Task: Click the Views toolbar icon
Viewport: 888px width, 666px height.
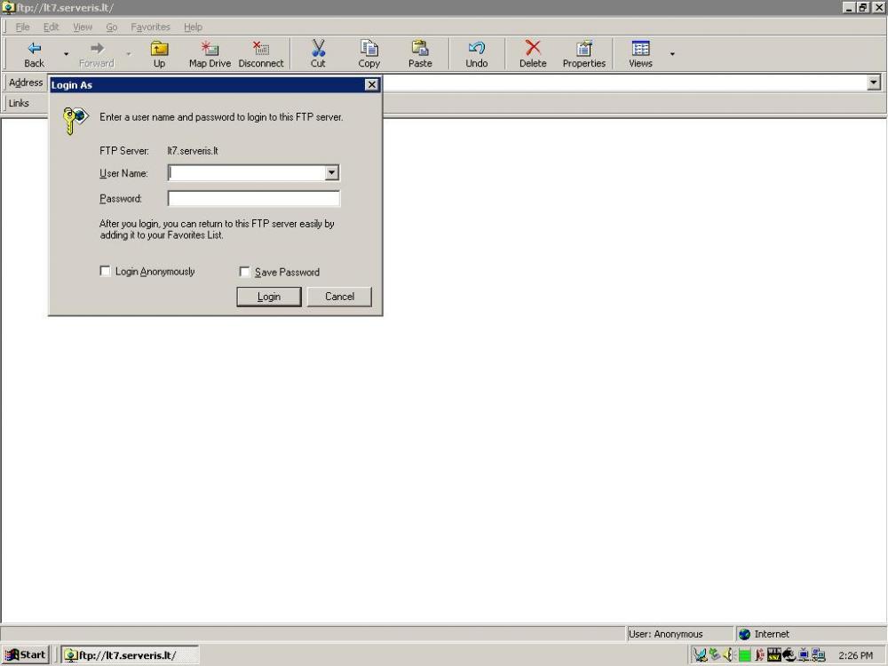Action: click(640, 49)
